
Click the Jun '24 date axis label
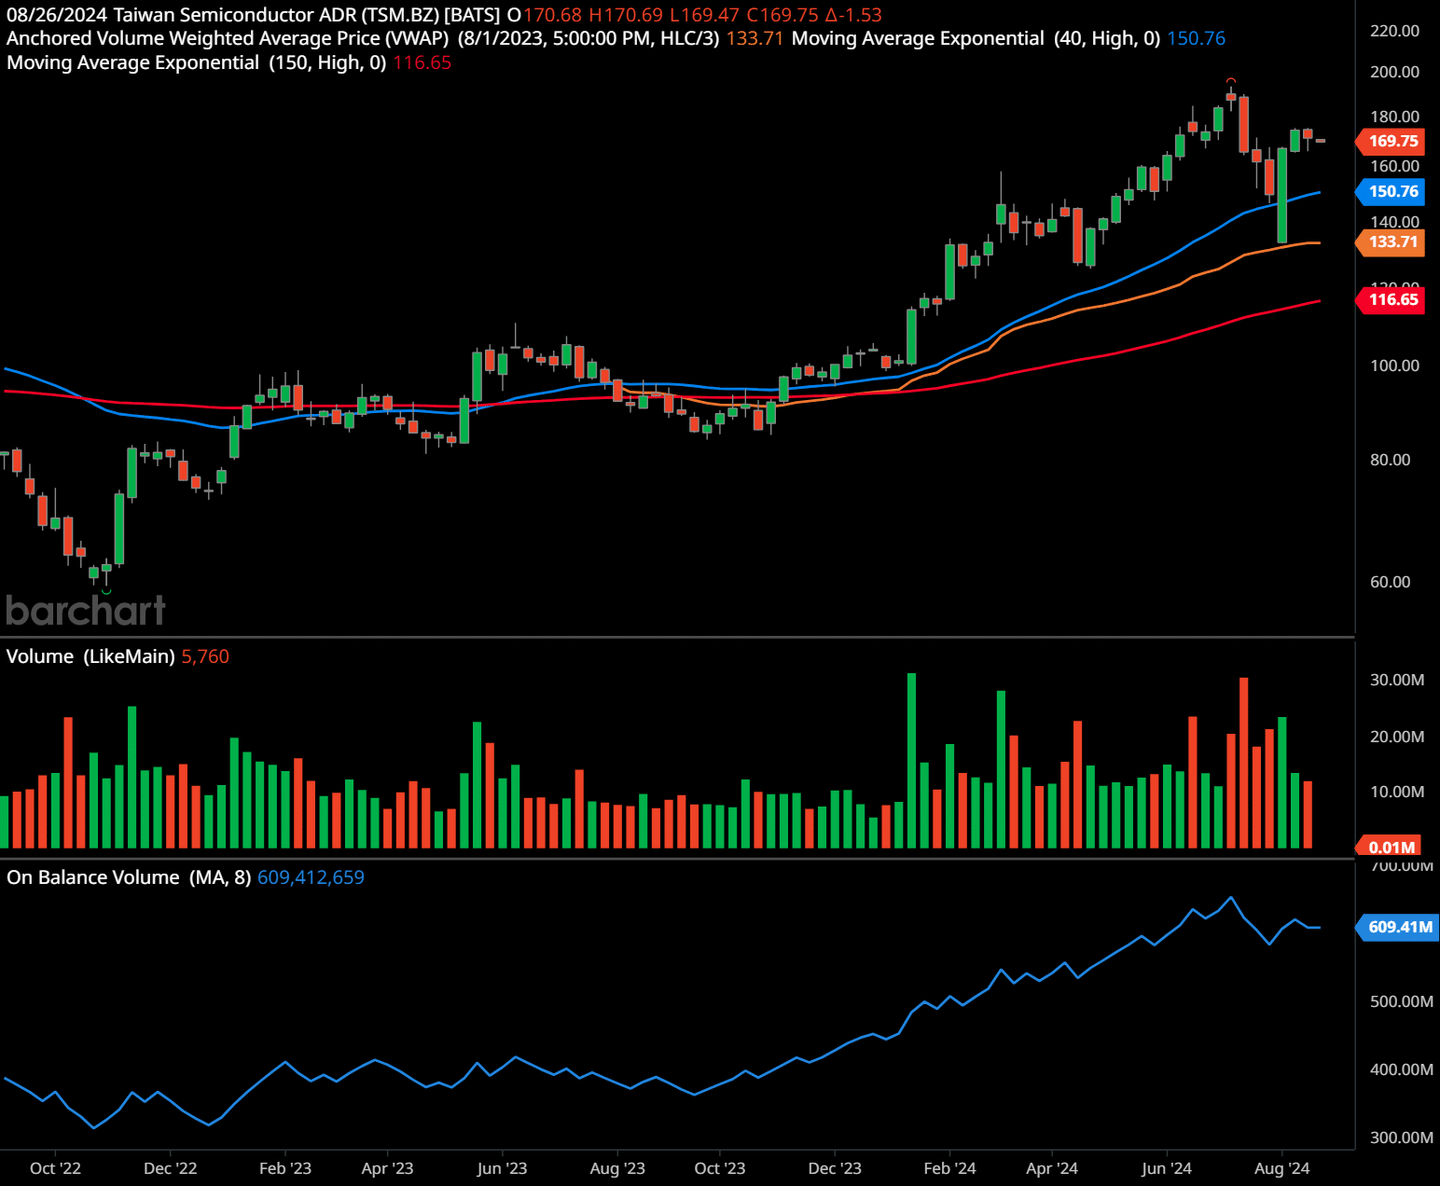[x=1167, y=1168]
